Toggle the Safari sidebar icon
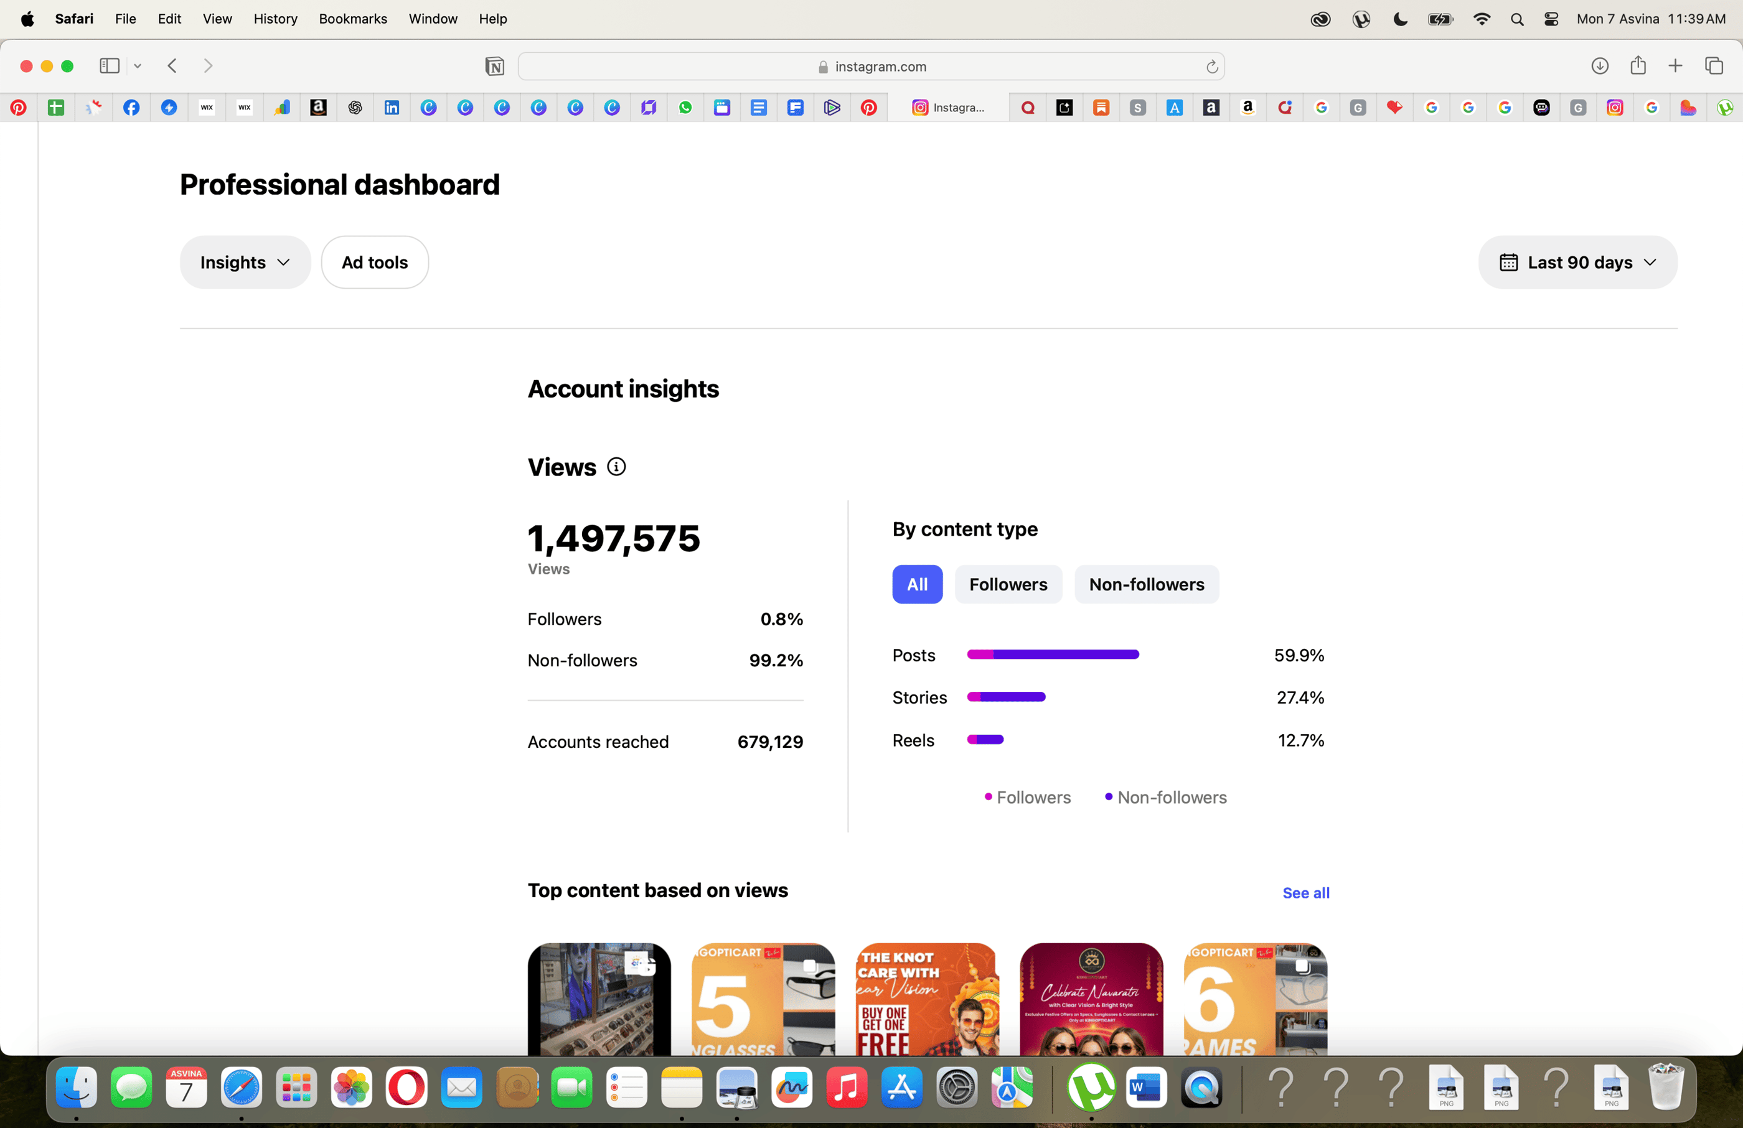Image resolution: width=1743 pixels, height=1128 pixels. coord(109,66)
